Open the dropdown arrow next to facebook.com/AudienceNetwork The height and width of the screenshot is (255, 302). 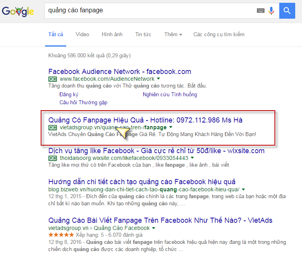tap(158, 78)
